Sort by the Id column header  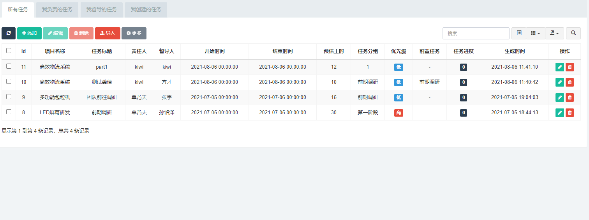click(23, 51)
